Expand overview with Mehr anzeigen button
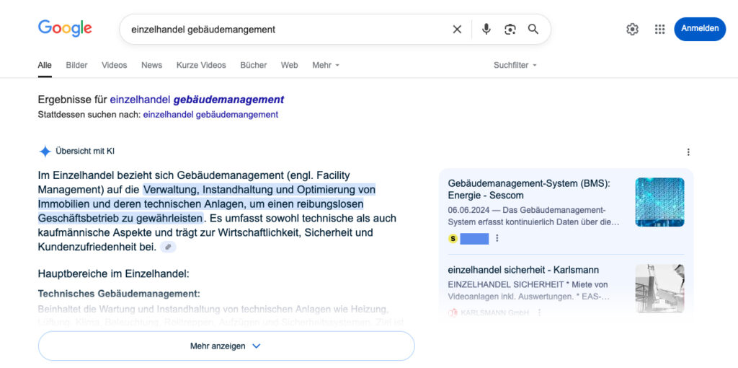Viewport: 738px width, 368px height. click(x=226, y=346)
